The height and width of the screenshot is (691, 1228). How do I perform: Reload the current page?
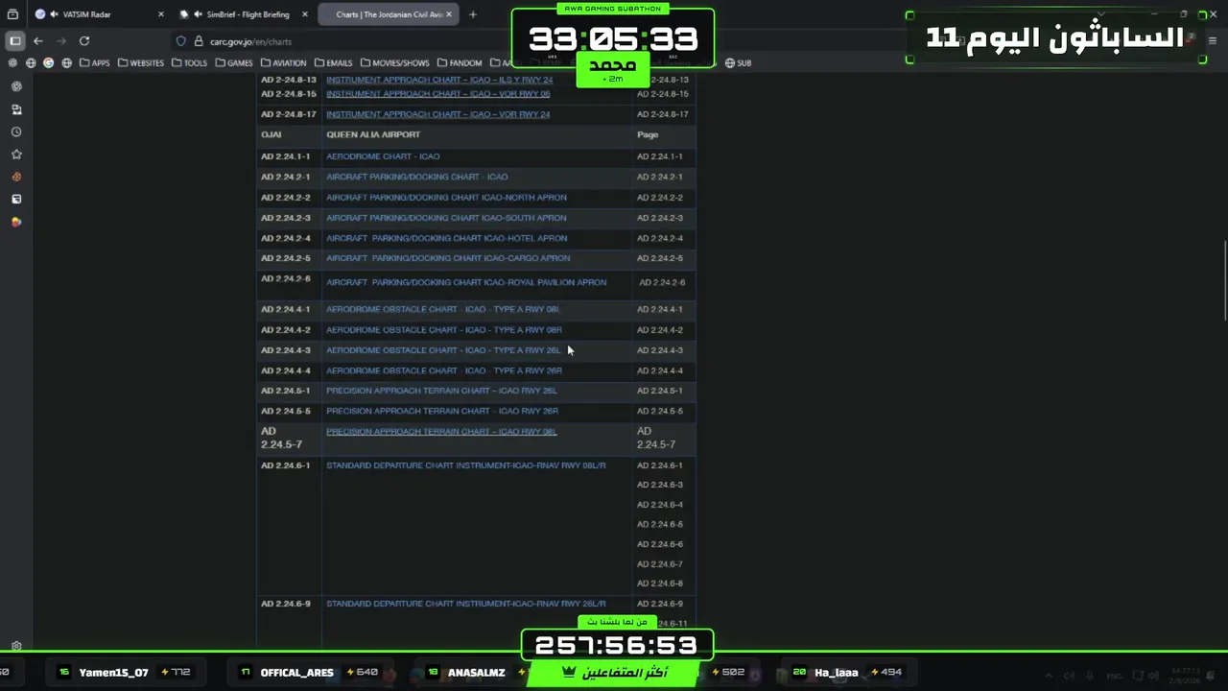[x=84, y=41]
